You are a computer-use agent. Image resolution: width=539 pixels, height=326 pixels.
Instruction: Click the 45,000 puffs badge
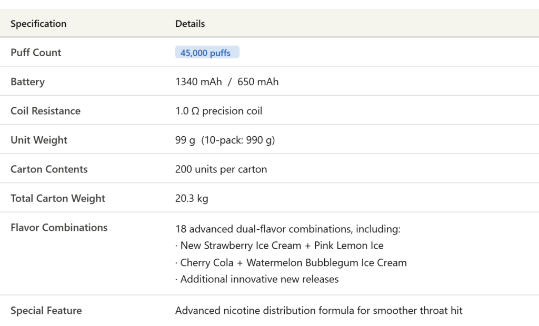[207, 52]
